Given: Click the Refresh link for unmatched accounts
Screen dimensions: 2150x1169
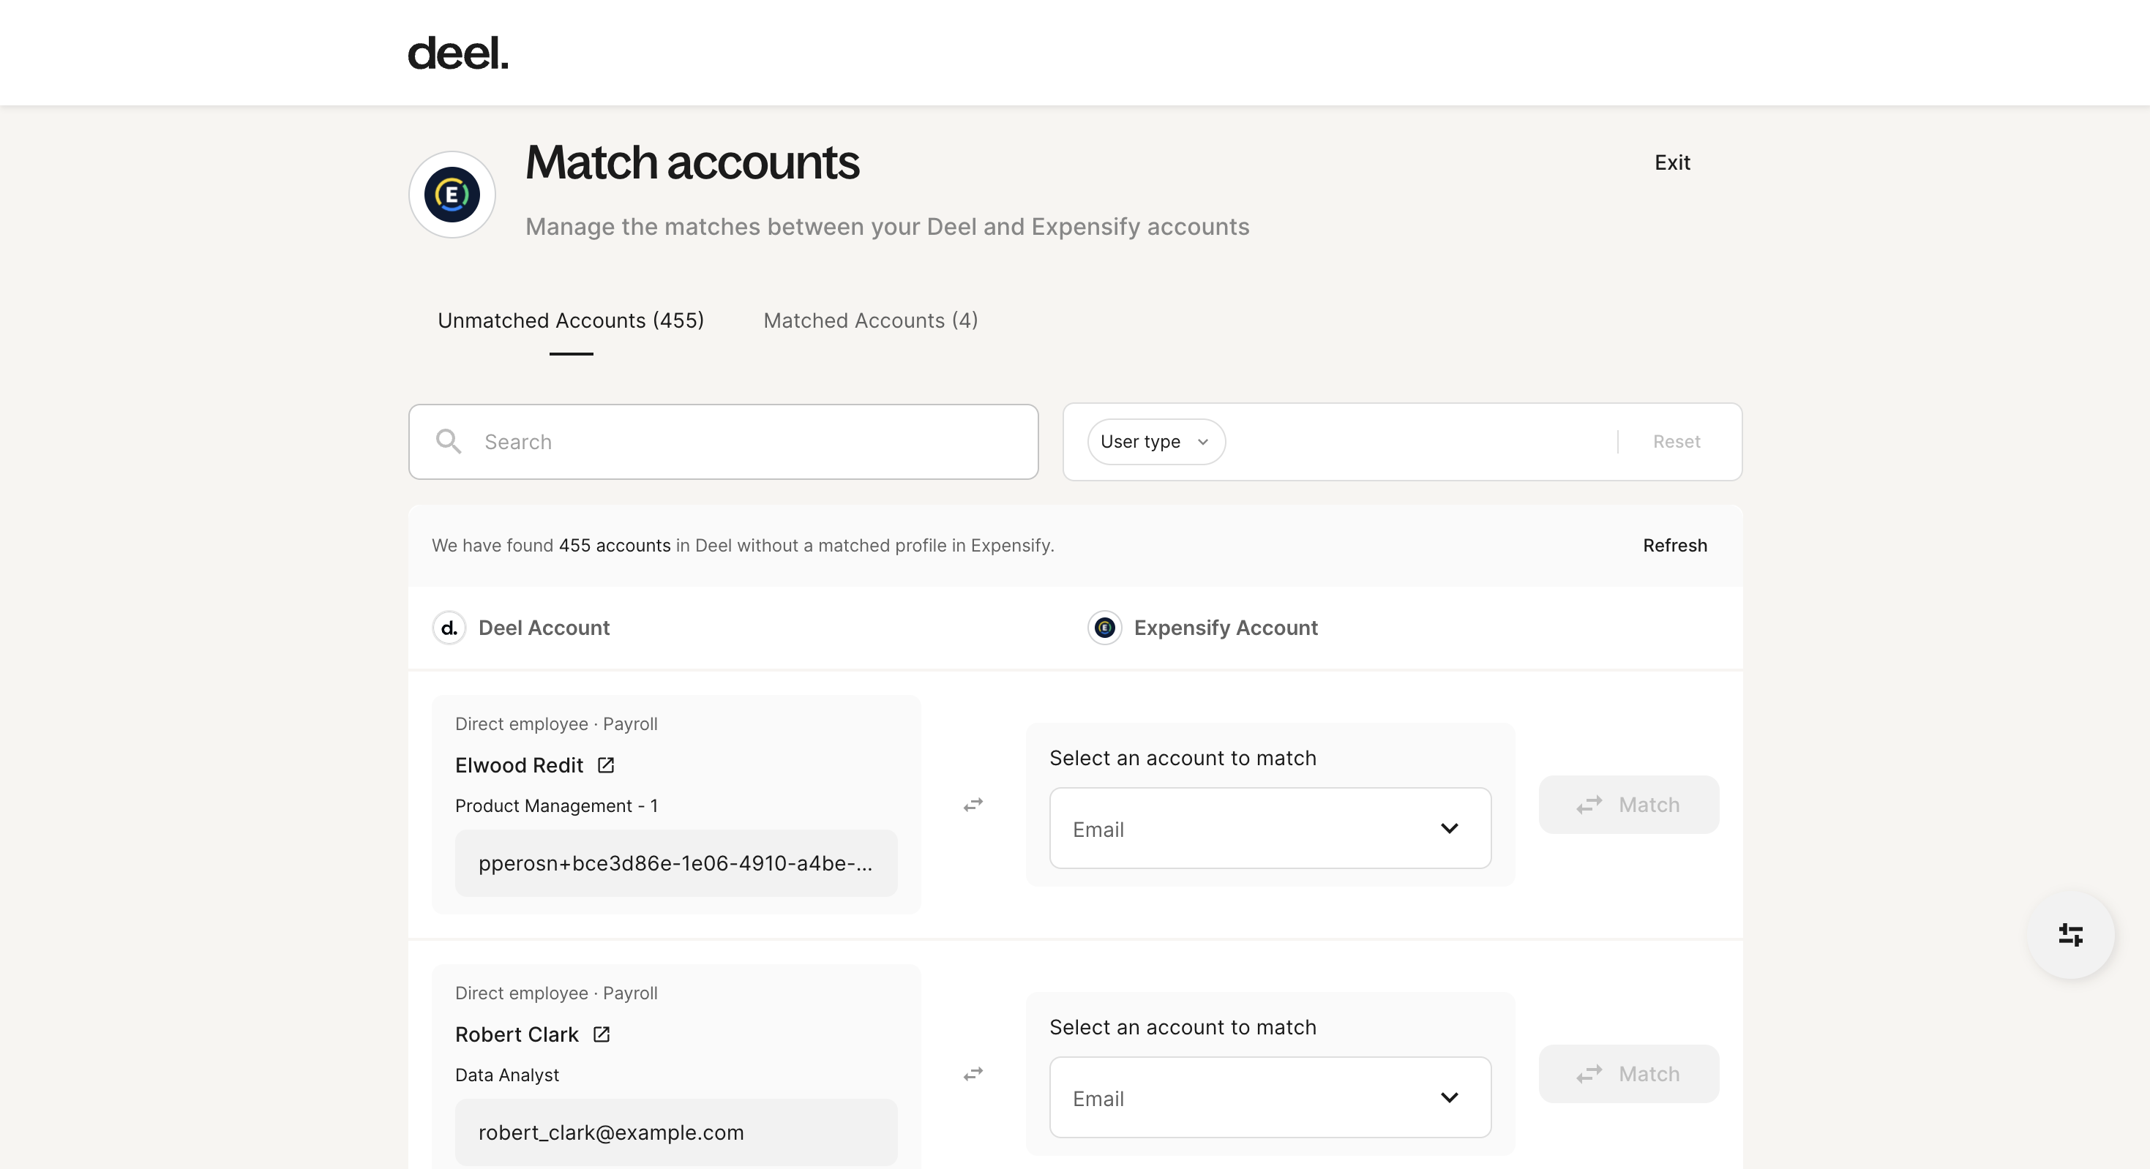Looking at the screenshot, I should coord(1674,546).
